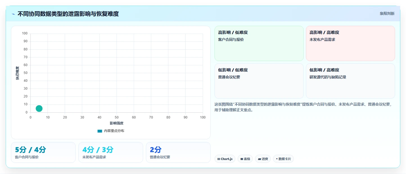Image resolution: width=406 pixels, height=174 pixels.
Task: Click the 数据卡片 tag chip
Action: [x=283, y=159]
